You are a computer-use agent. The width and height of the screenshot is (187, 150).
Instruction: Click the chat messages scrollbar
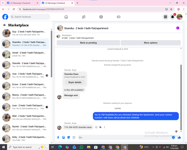click(181, 97)
